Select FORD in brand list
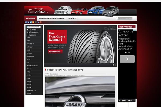The width and height of the screenshot is (161, 107). click(28, 50)
